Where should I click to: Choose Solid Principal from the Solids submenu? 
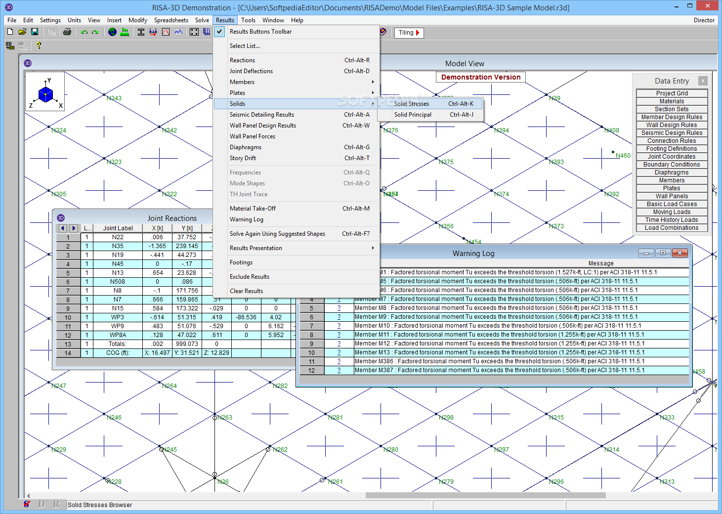430,115
